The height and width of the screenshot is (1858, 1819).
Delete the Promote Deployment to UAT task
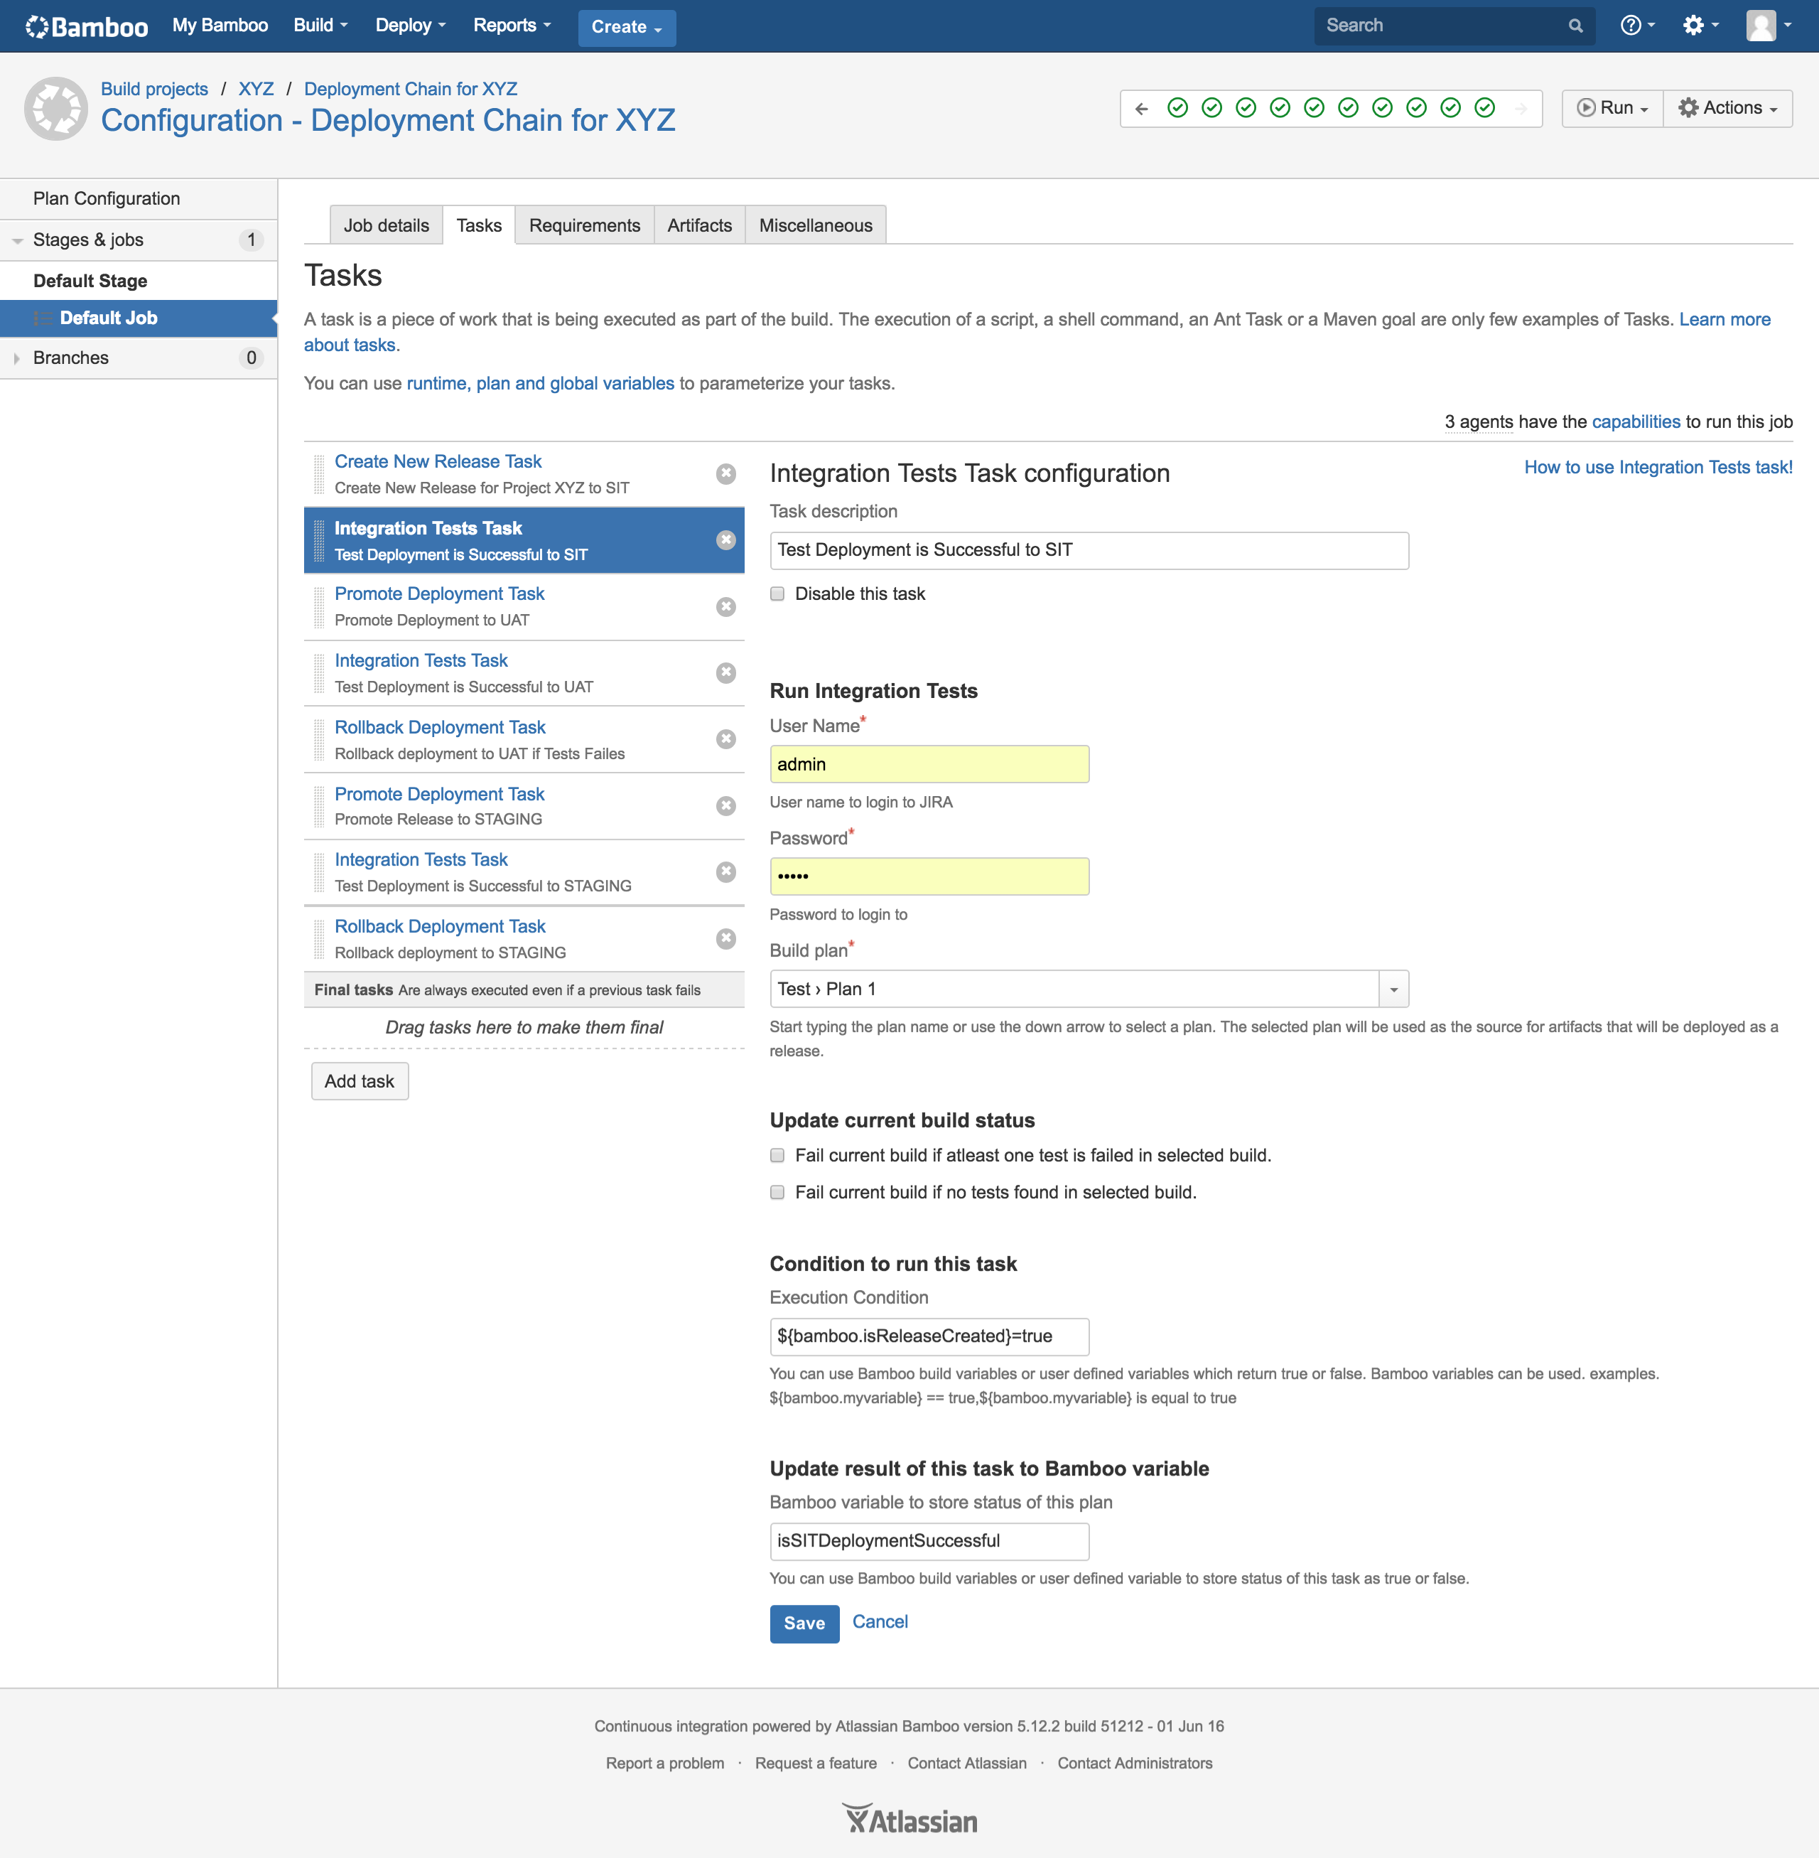726,607
